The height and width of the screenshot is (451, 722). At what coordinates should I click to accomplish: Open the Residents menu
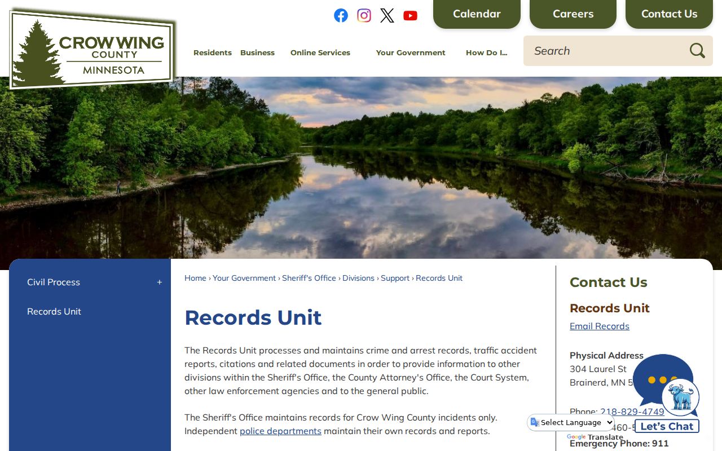coord(213,52)
